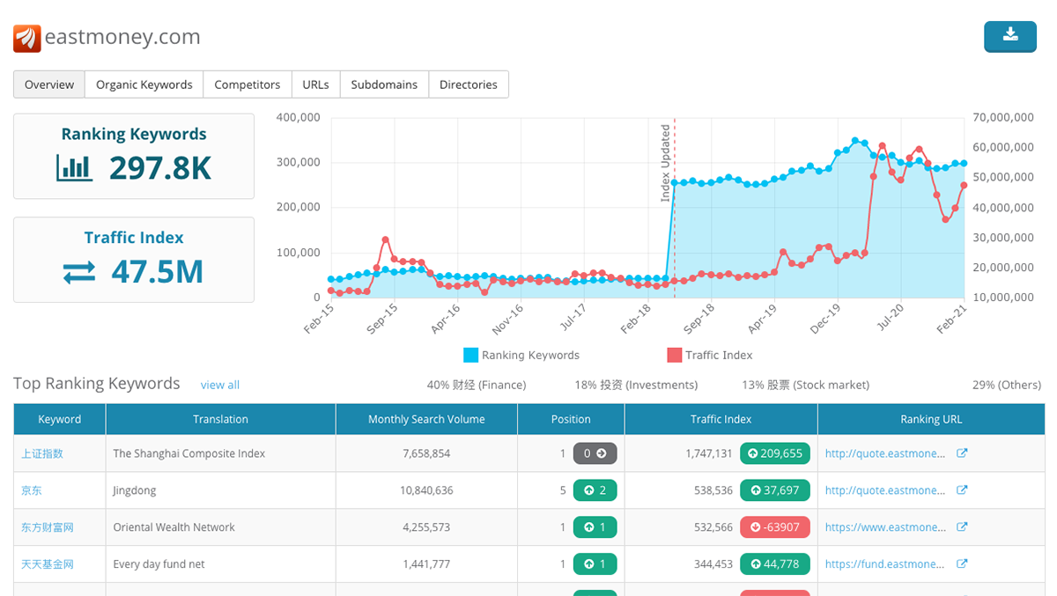Open the Directories tab
The width and height of the screenshot is (1057, 596).
coord(469,85)
